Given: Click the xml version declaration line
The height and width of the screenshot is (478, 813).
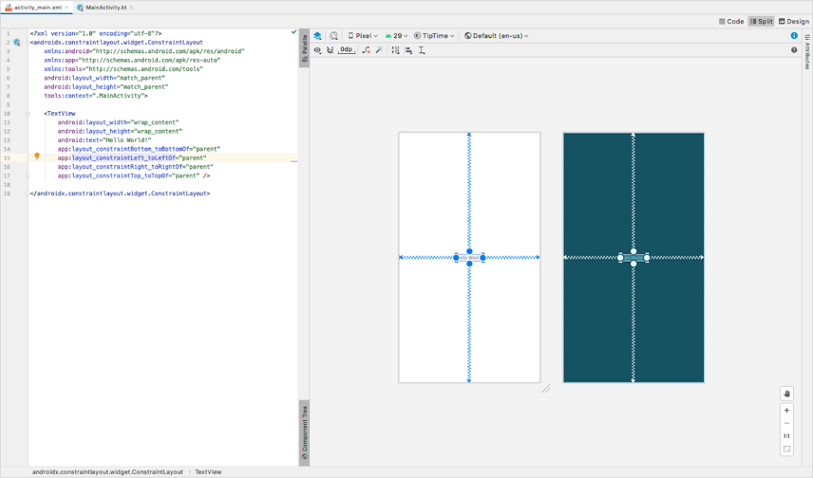Looking at the screenshot, I should (x=96, y=33).
